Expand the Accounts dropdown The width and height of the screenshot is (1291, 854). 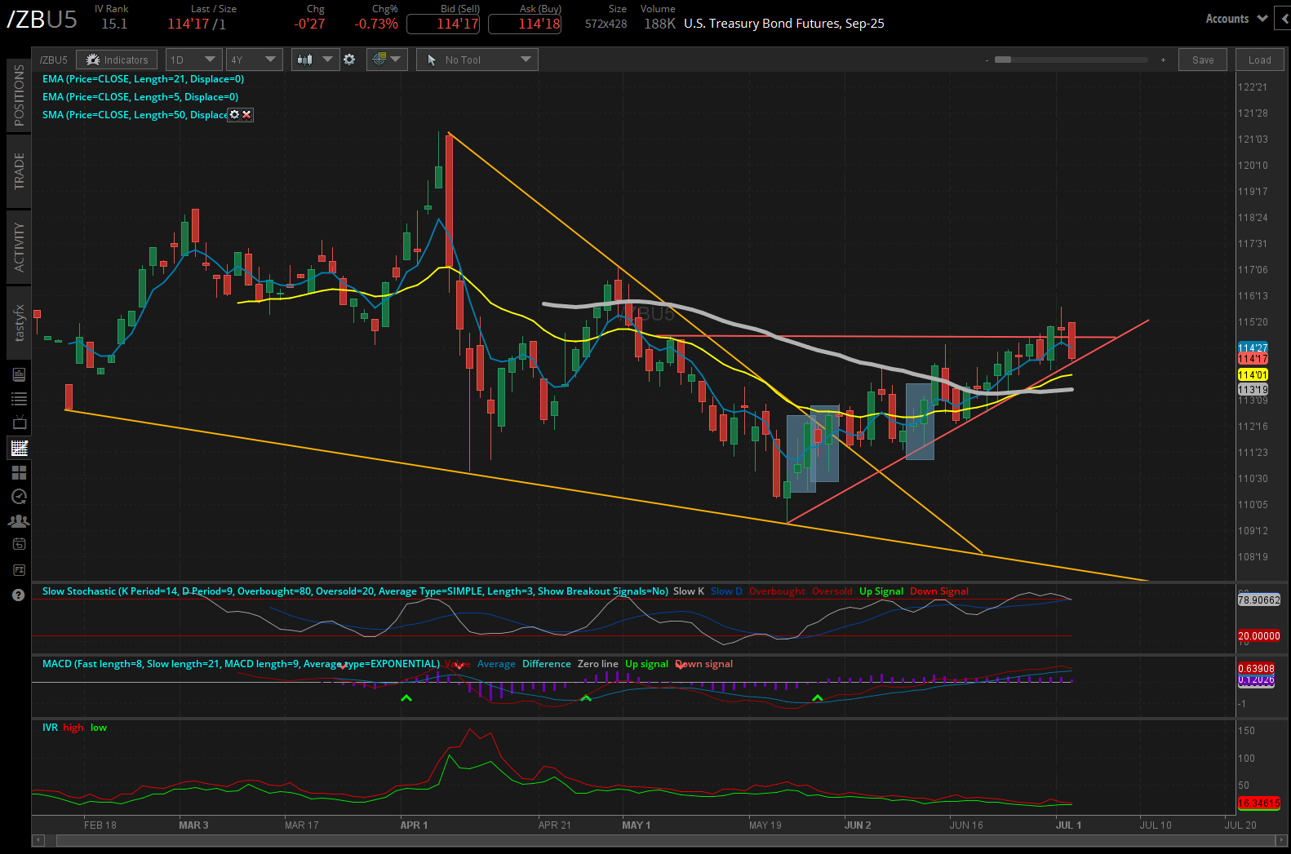tap(1236, 19)
